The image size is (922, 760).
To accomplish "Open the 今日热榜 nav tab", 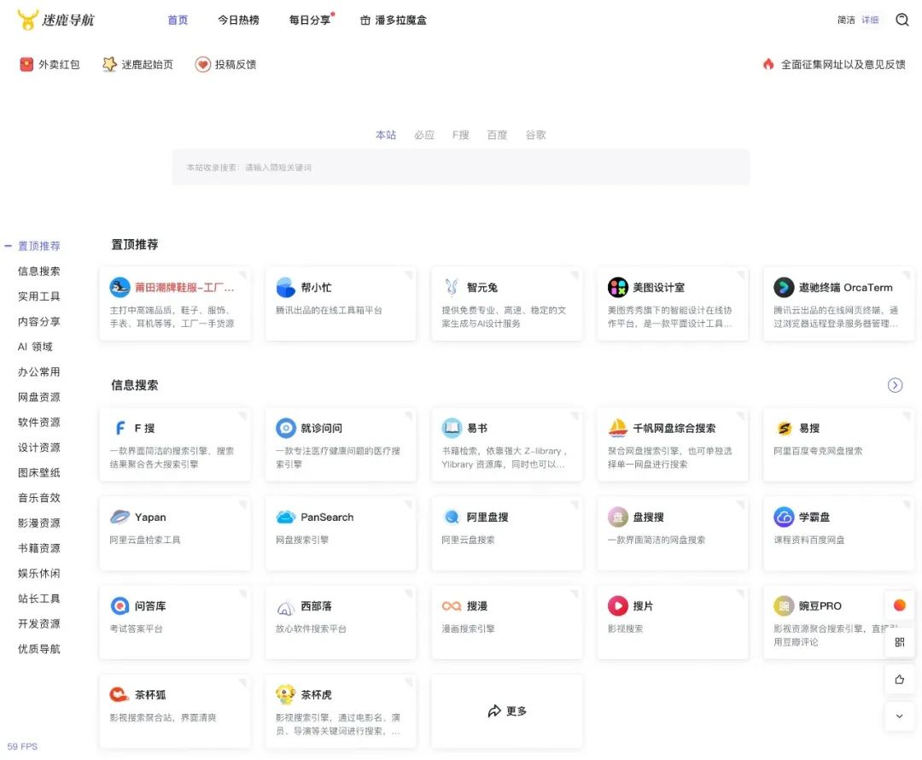I will pyautogui.click(x=238, y=20).
